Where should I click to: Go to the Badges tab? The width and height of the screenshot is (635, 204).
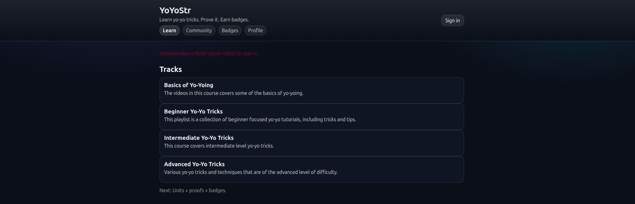click(230, 30)
